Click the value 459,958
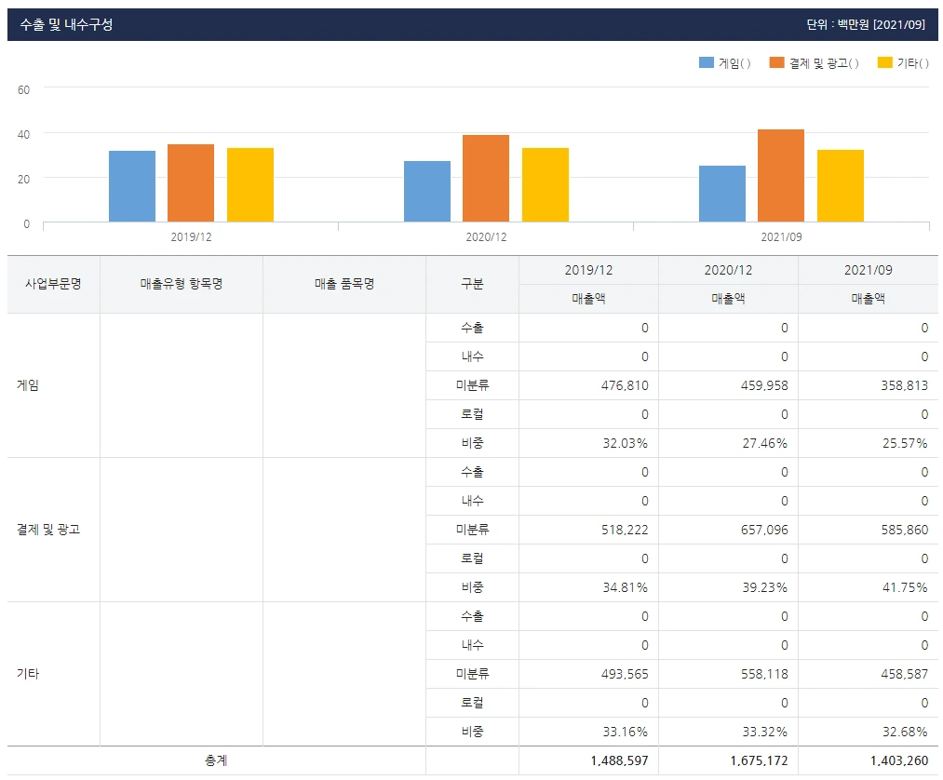Viewport: 943px width, 780px height. pos(764,385)
